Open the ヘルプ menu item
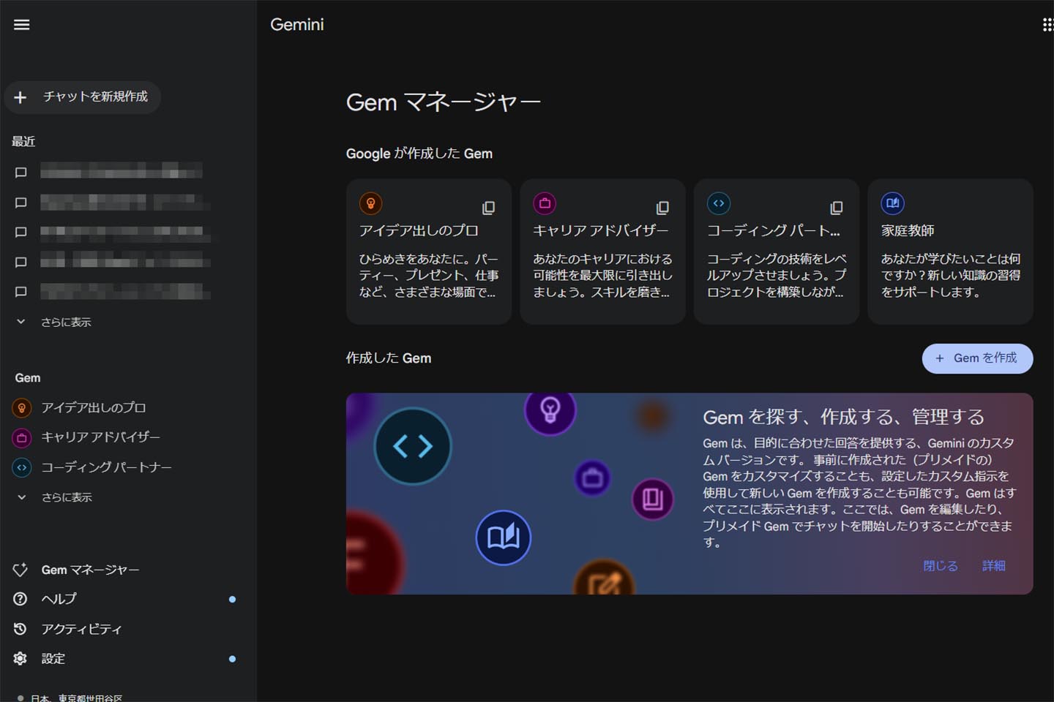 (59, 599)
